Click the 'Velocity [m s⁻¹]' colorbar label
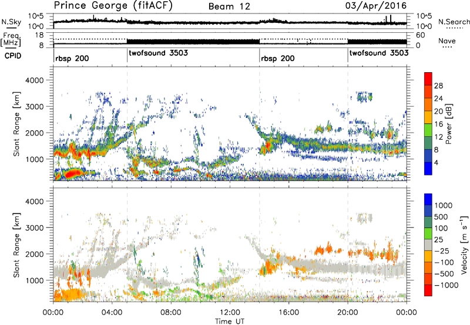Screen dimensions: 470x325 point(464,245)
